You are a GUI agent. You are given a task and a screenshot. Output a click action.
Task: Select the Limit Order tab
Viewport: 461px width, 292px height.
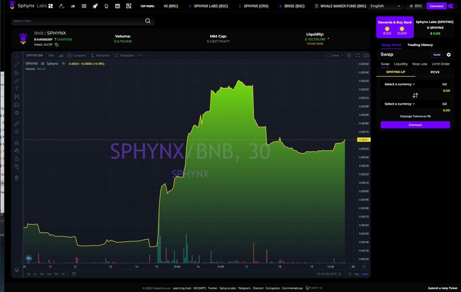pos(441,64)
